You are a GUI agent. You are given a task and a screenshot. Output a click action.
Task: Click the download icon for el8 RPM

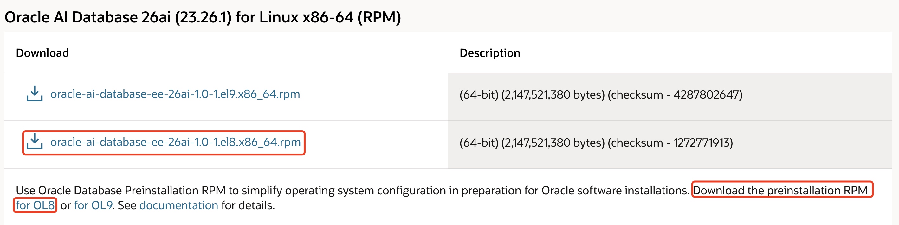click(35, 142)
